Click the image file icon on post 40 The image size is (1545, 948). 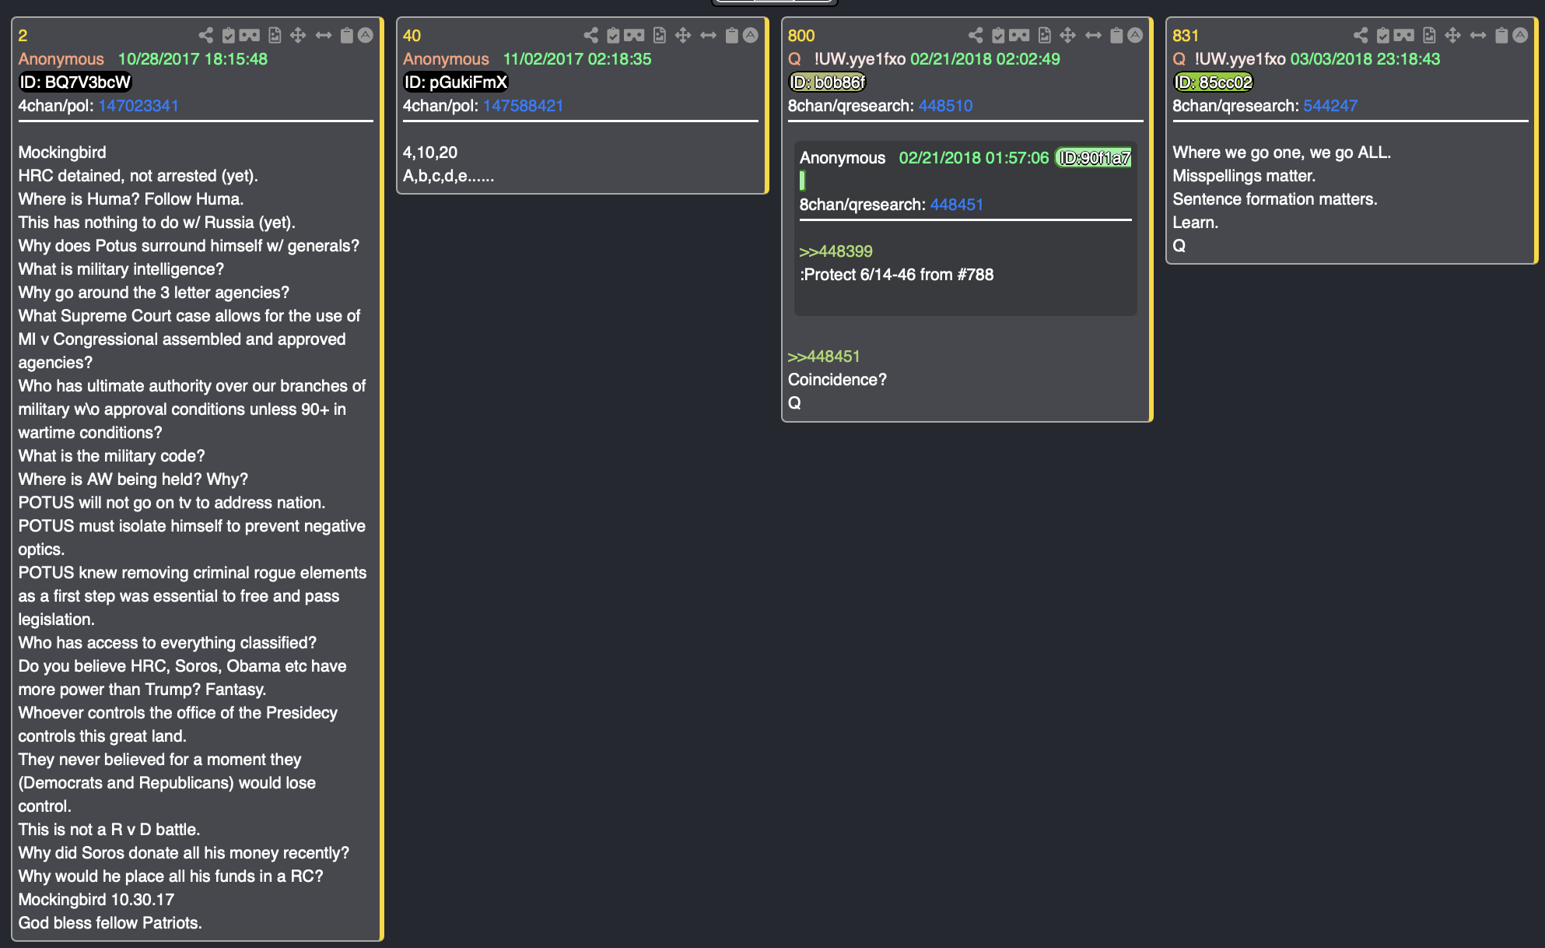(x=660, y=35)
